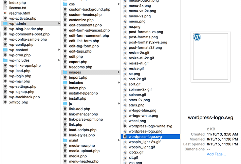241x164 pixels.
Task: Click the images folder icon
Action: pos(65,72)
